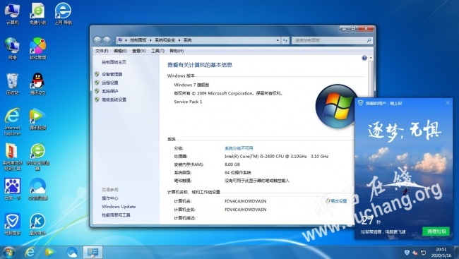Screen dimensions: 459x259
Task: Open Internet Explorer desktop icon
Action: coord(12,121)
